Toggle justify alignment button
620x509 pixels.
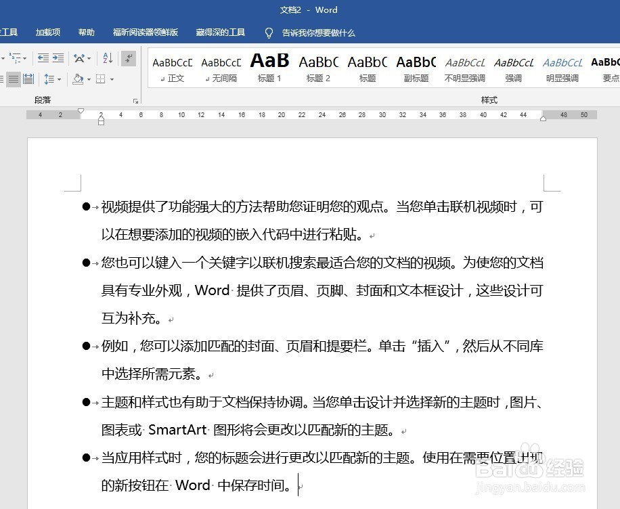pyautogui.click(x=14, y=79)
